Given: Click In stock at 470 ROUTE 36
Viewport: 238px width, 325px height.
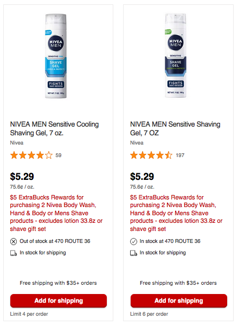Looking at the screenshot, I should point(170,241).
